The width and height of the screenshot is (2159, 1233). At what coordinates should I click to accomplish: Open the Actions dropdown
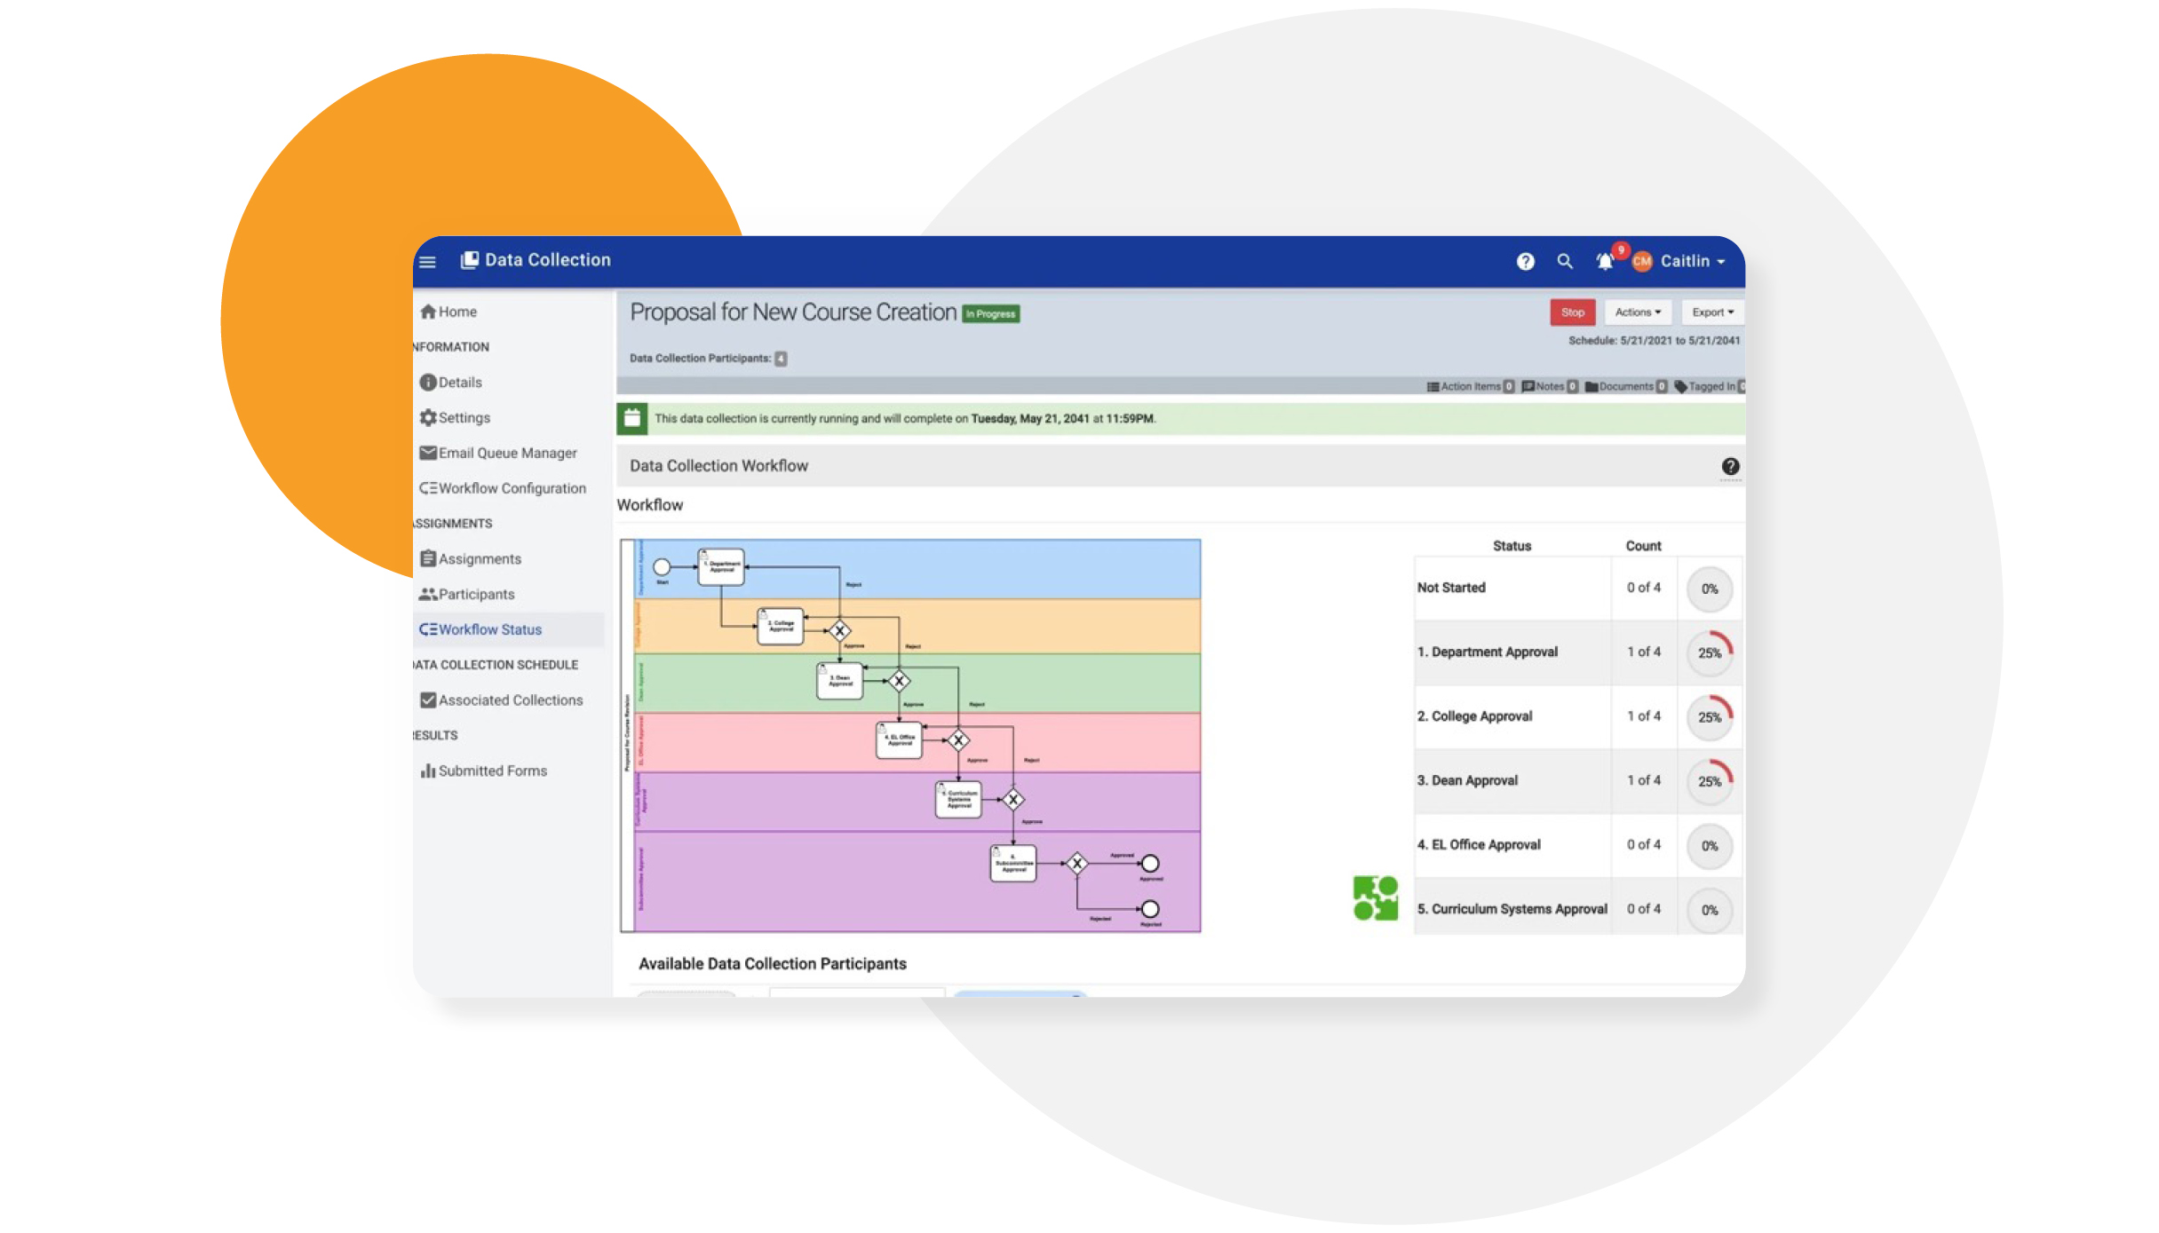1638,312
